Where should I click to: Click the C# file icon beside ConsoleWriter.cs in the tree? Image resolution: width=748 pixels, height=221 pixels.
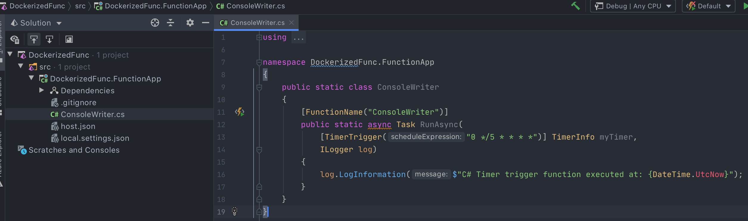pyautogui.click(x=54, y=114)
